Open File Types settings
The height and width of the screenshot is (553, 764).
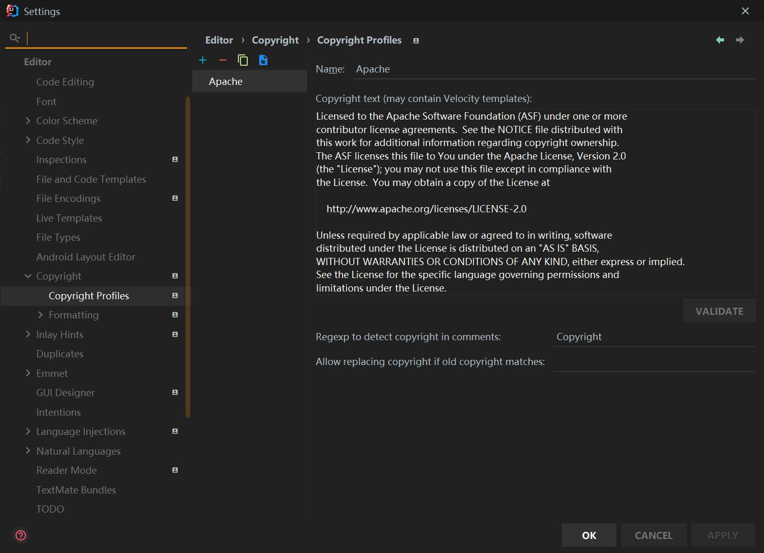click(x=58, y=237)
